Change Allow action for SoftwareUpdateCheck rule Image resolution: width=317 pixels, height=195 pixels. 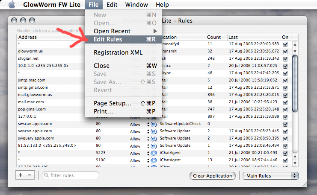[x=139, y=125]
